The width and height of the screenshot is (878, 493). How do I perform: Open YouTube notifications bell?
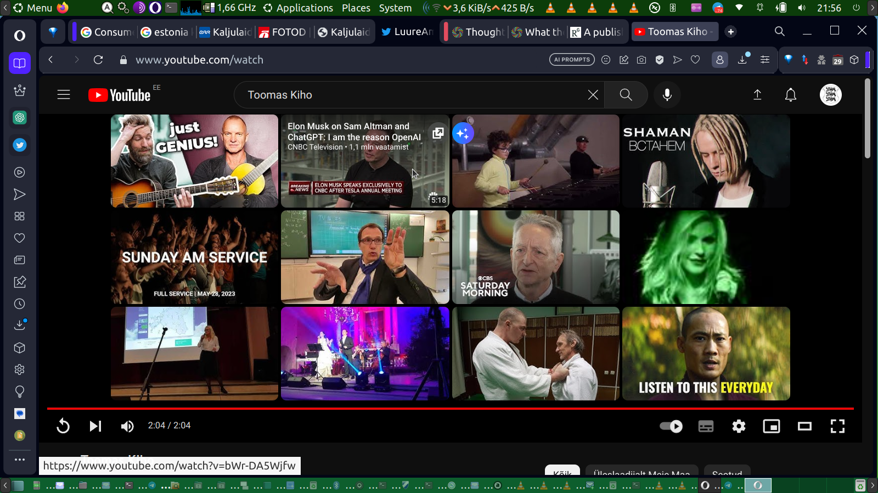[x=791, y=95]
